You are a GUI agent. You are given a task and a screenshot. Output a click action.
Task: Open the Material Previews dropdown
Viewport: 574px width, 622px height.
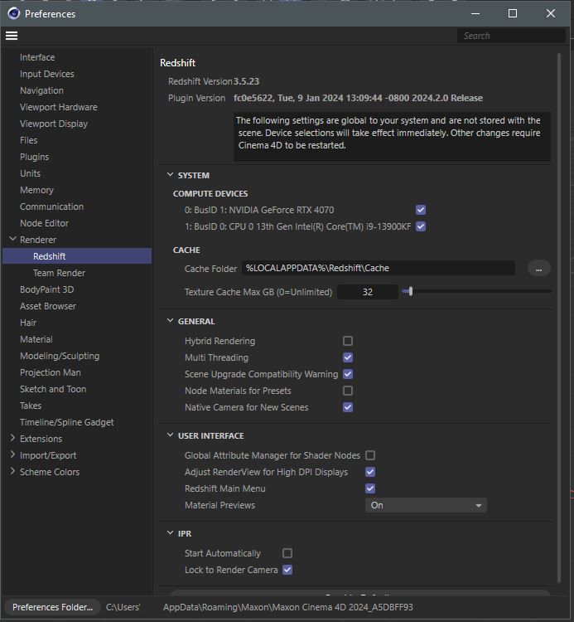pos(426,505)
